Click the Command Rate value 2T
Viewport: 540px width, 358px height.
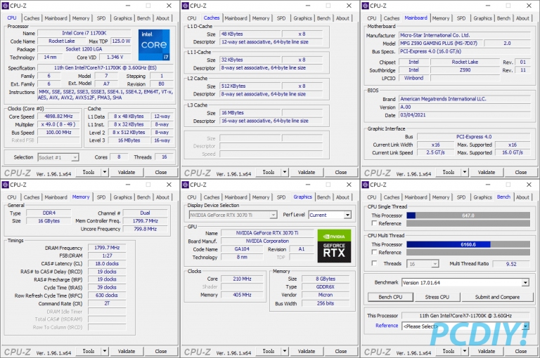coord(107,303)
